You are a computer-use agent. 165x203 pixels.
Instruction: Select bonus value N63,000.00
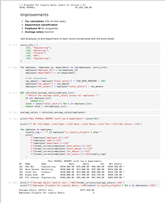[83, 172]
